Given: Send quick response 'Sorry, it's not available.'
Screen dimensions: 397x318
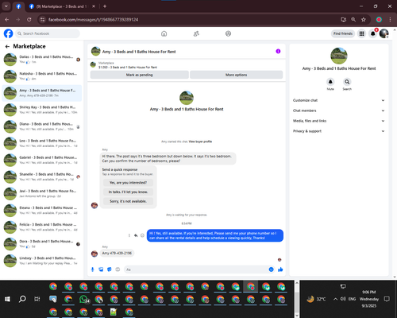Looking at the screenshot, I should [x=128, y=201].
